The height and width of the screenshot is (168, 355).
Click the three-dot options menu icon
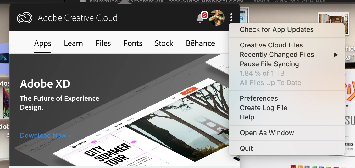click(231, 17)
